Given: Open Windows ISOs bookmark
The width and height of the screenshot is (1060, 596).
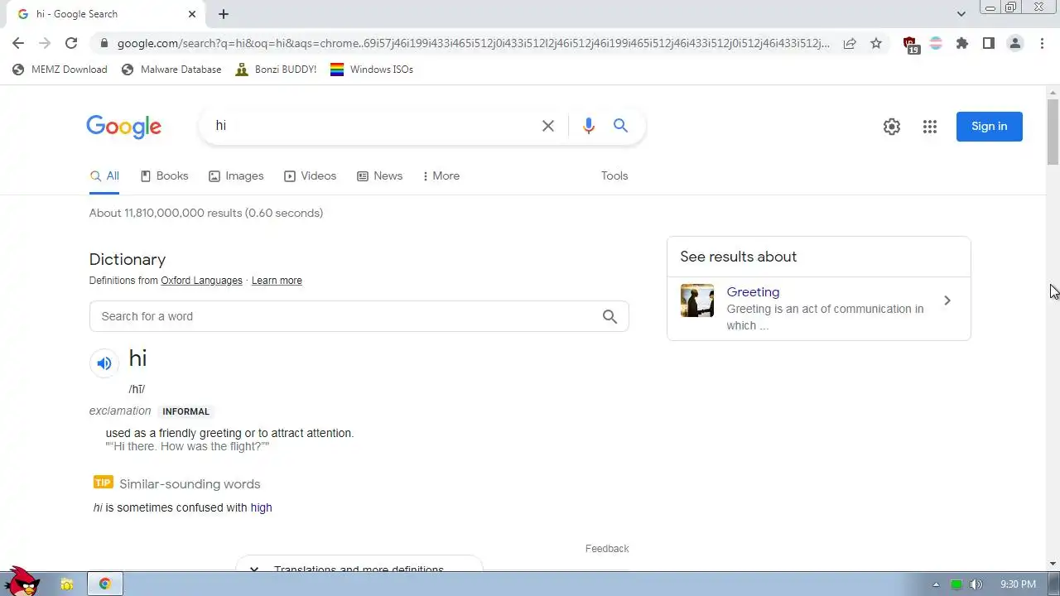Looking at the screenshot, I should 372,70.
